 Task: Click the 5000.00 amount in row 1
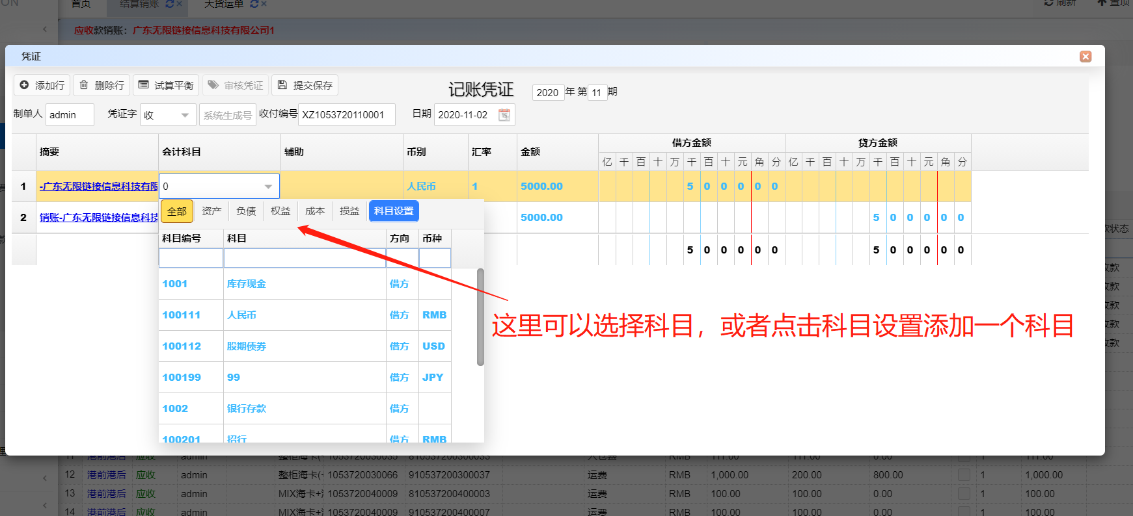pyautogui.click(x=541, y=187)
